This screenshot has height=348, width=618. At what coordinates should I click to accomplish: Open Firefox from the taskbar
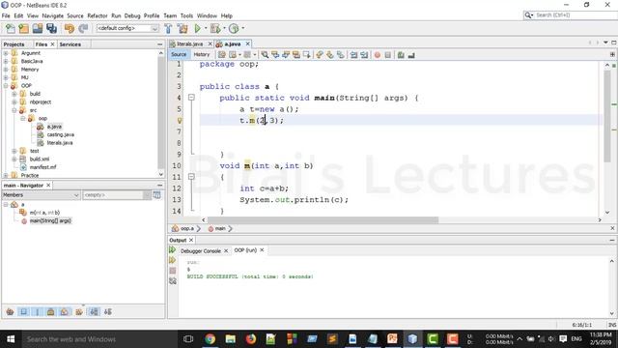coord(251,339)
